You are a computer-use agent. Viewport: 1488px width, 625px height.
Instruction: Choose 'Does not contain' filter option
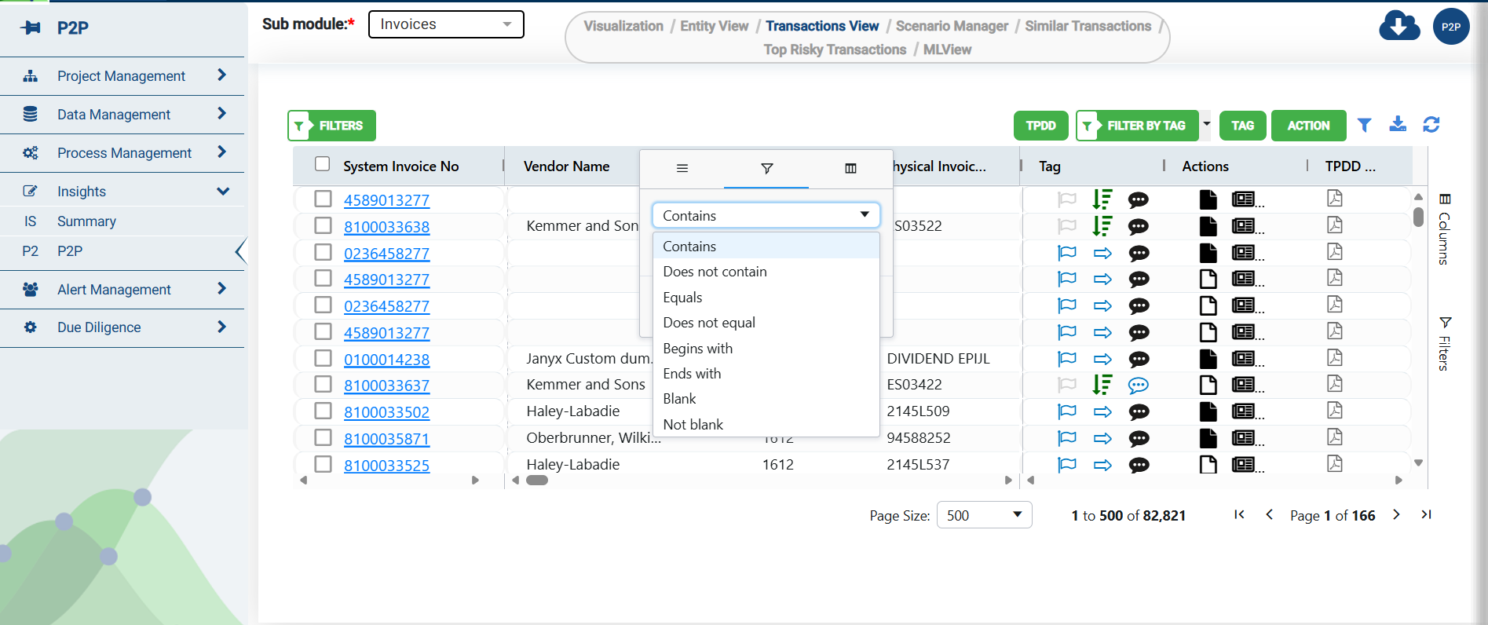coord(766,272)
